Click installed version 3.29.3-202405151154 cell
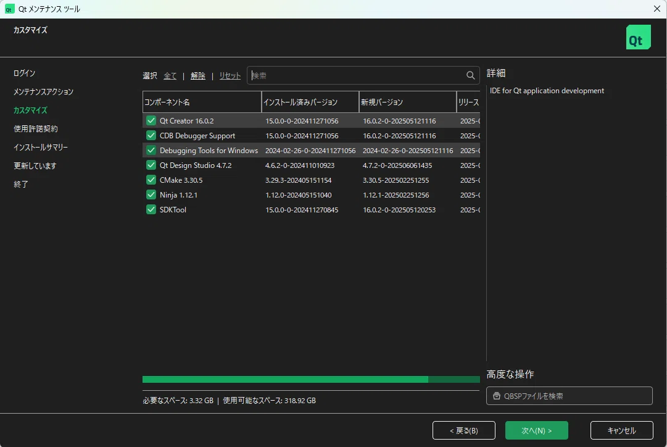667x447 pixels. pyautogui.click(x=298, y=180)
